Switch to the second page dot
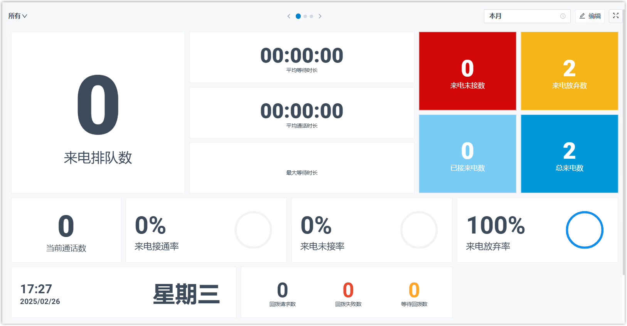 click(x=305, y=16)
